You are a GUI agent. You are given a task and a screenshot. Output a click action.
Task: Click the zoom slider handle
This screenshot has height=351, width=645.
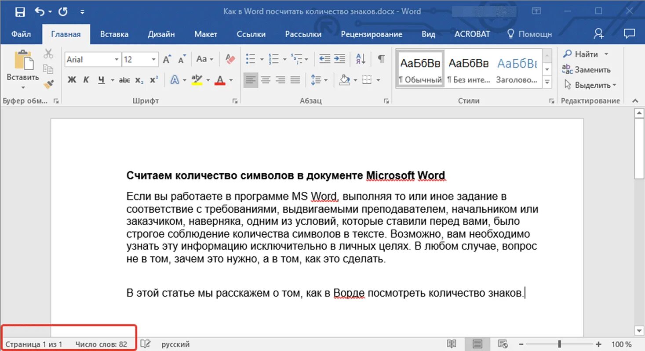pos(559,344)
